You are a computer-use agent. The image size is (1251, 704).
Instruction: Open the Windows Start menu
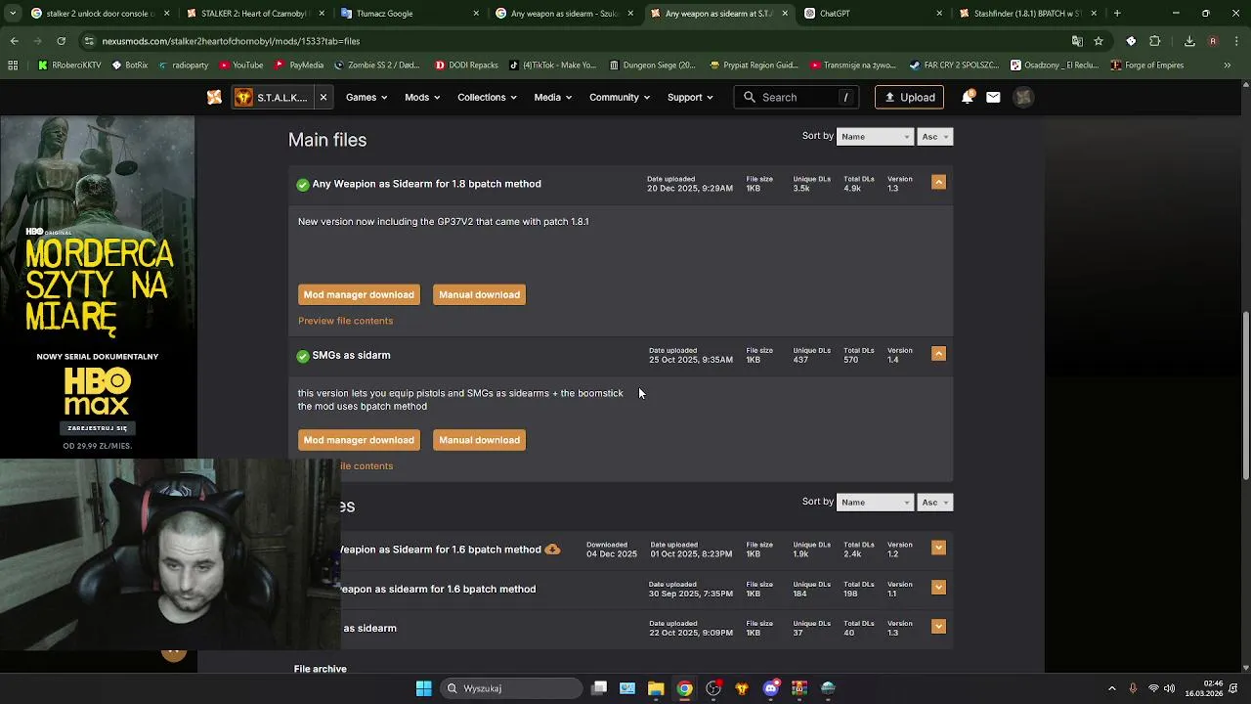pos(423,688)
